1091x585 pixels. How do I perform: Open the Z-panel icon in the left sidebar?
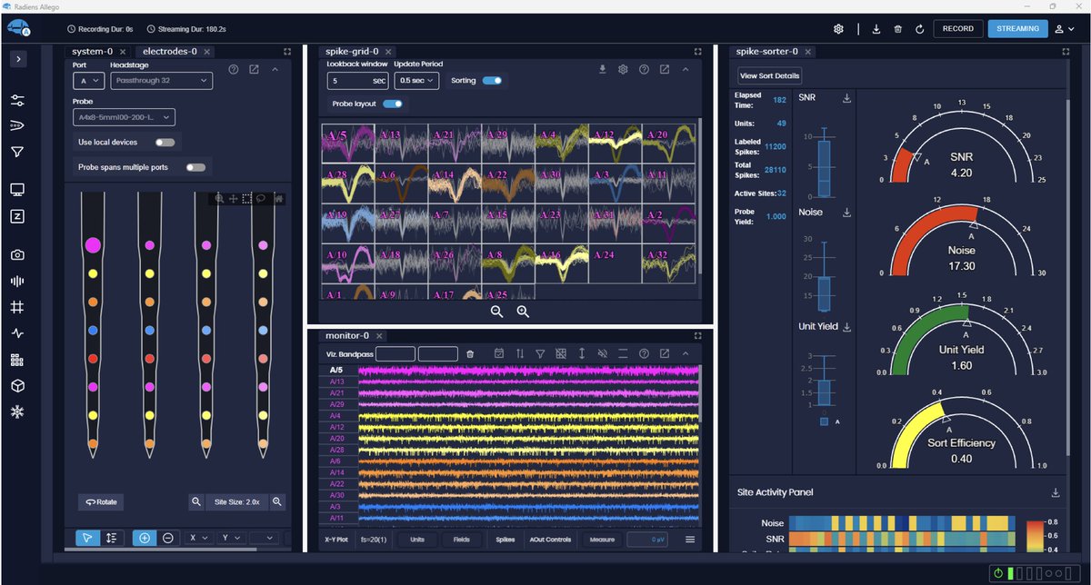(18, 216)
